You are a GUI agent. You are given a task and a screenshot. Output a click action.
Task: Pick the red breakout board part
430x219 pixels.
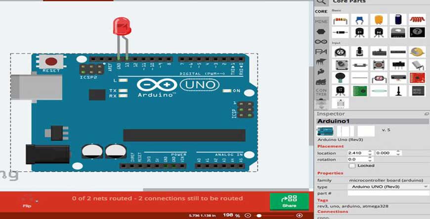417,78
